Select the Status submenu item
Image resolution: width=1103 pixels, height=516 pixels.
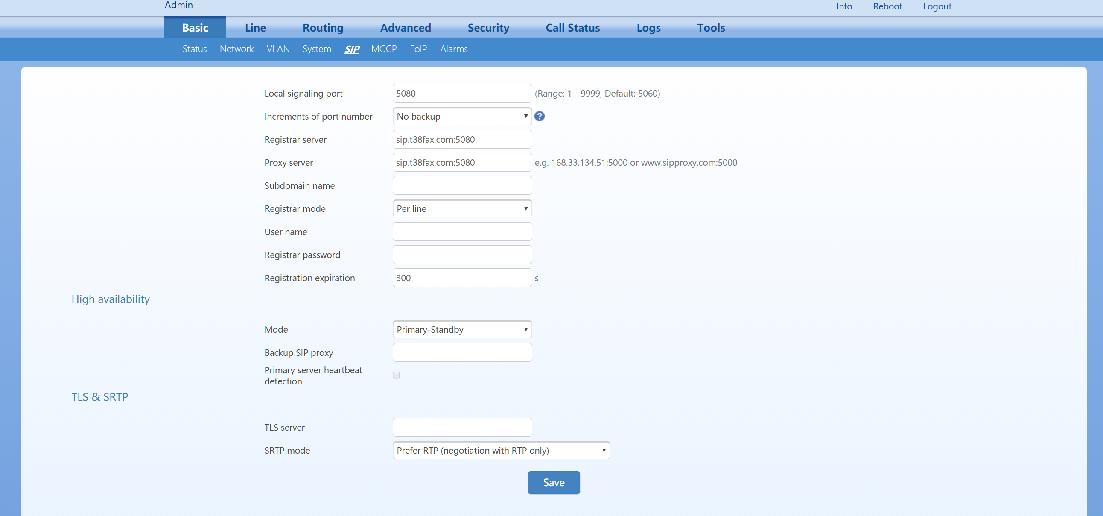194,49
